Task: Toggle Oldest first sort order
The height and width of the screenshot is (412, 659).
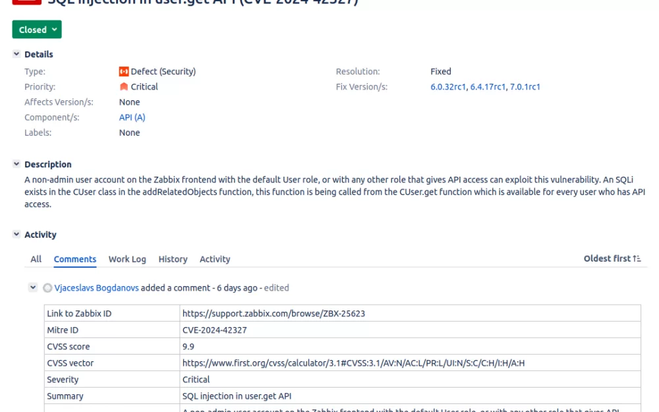Action: click(612, 258)
